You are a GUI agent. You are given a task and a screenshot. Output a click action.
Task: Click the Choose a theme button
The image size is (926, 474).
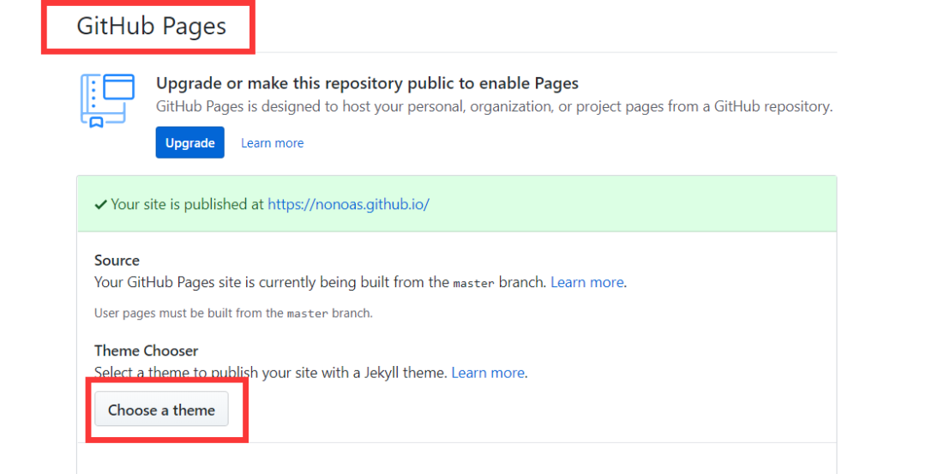[161, 409]
